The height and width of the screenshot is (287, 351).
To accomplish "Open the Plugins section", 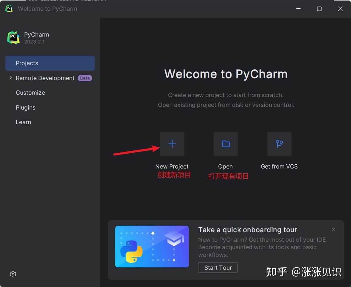I will 26,107.
